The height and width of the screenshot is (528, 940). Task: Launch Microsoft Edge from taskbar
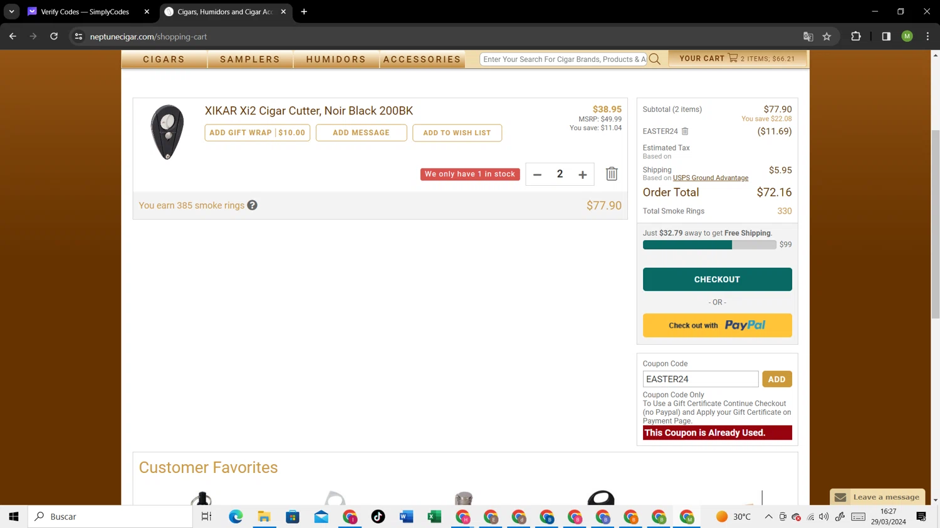click(236, 517)
